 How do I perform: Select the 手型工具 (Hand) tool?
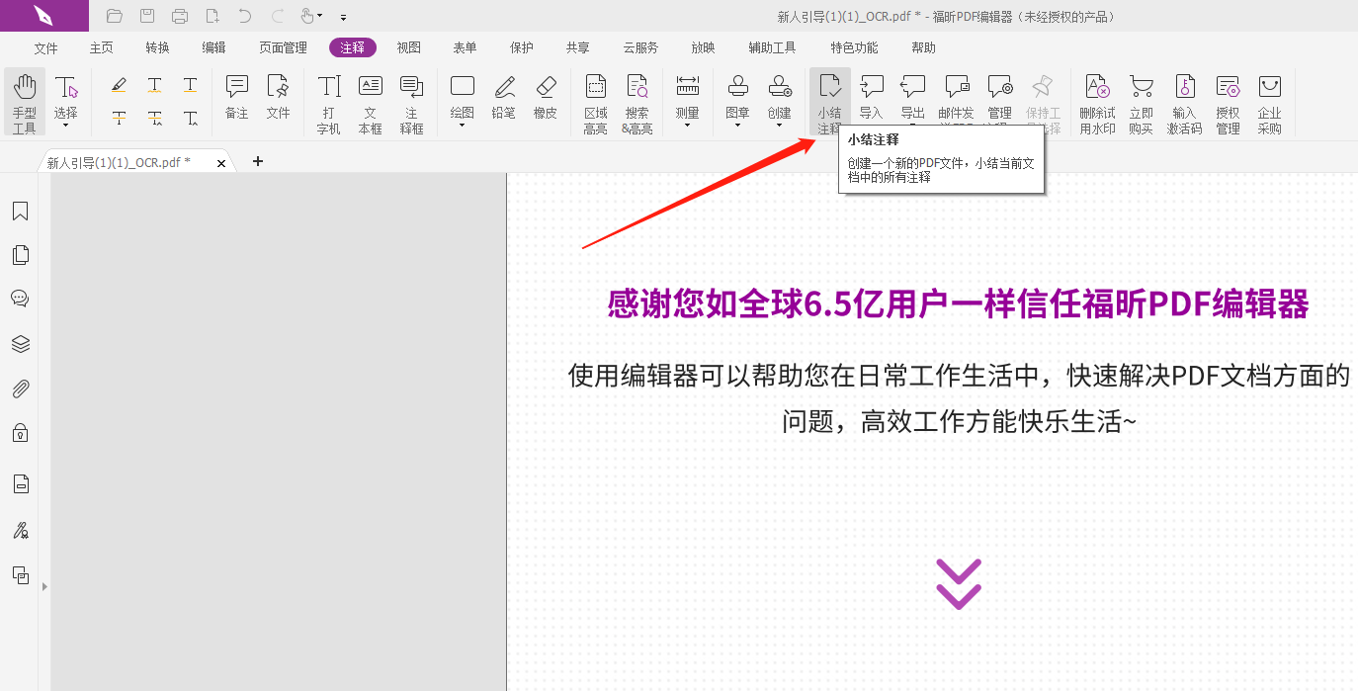tap(24, 99)
